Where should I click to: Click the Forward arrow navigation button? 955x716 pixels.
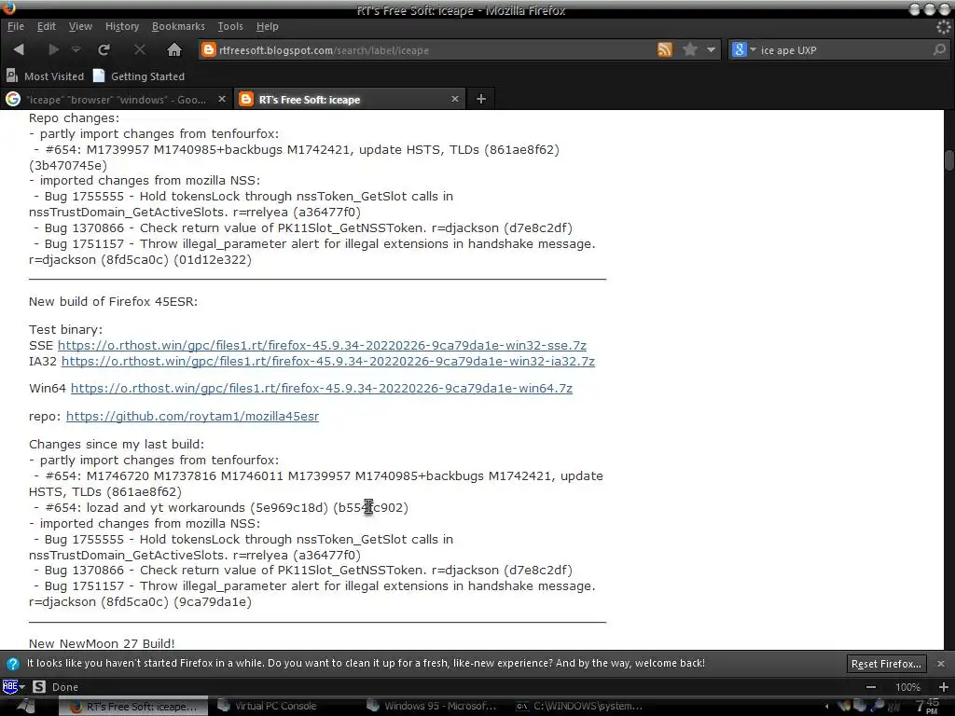point(53,50)
